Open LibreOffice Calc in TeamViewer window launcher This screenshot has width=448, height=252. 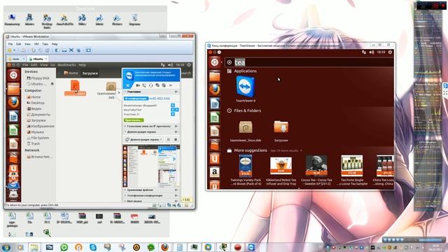point(215,117)
